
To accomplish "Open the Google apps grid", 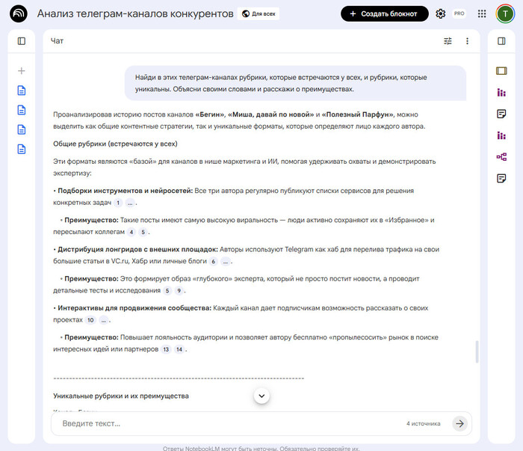I will pos(482,13).
